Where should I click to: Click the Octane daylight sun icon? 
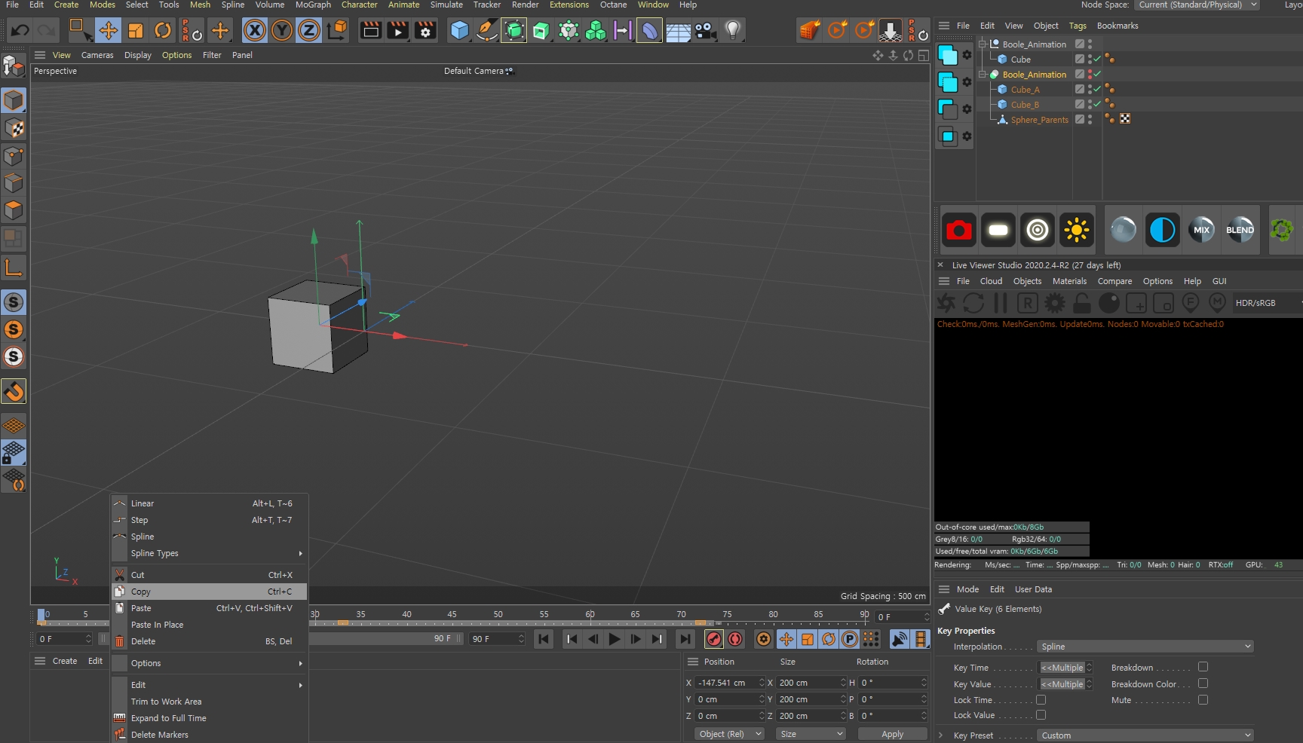(x=1077, y=230)
